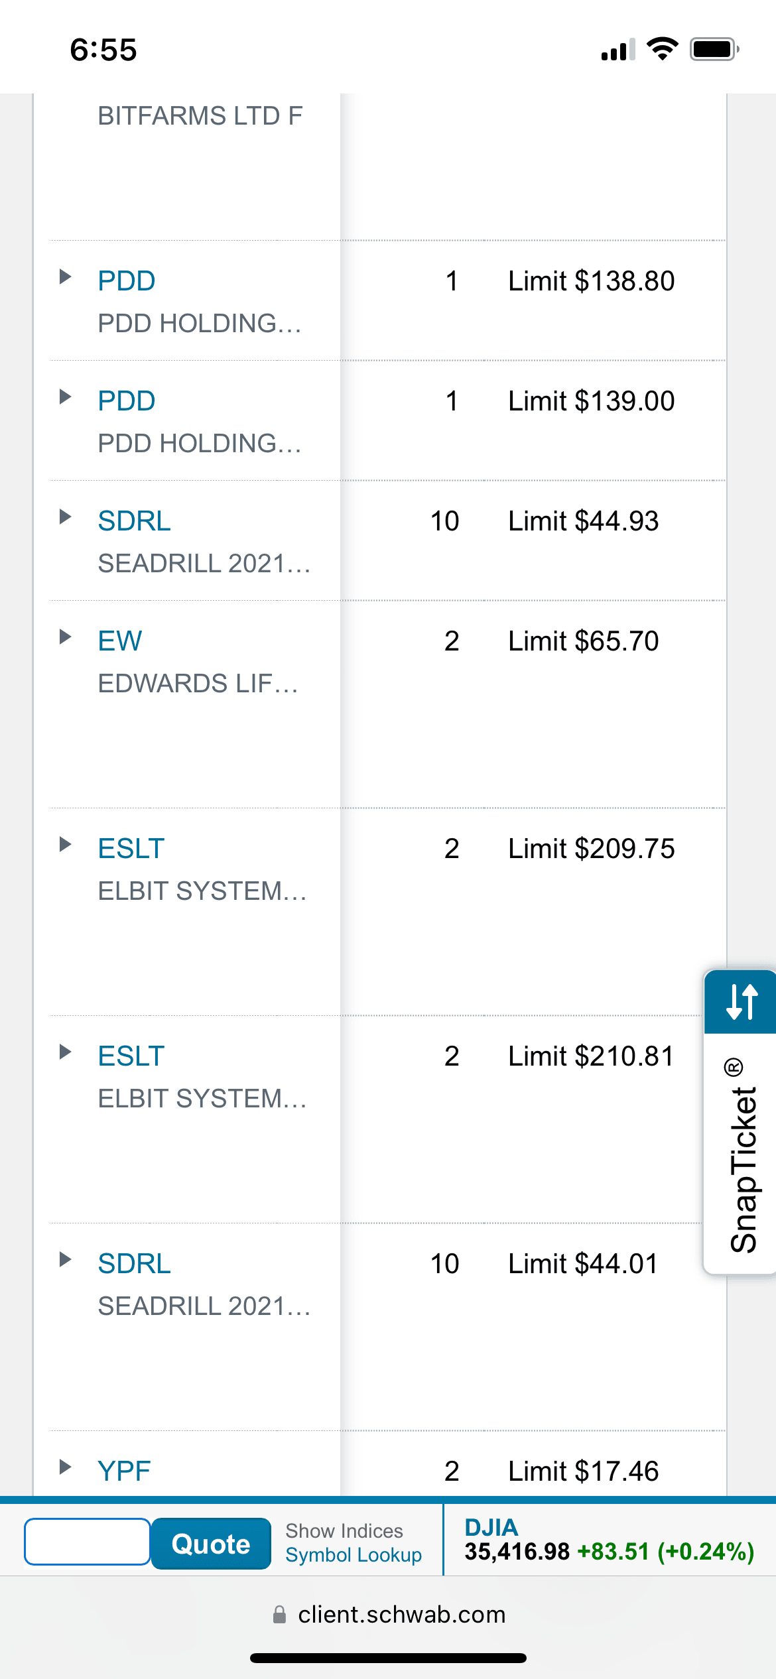Open the Symbol Lookup link
The width and height of the screenshot is (776, 1679).
(354, 1555)
